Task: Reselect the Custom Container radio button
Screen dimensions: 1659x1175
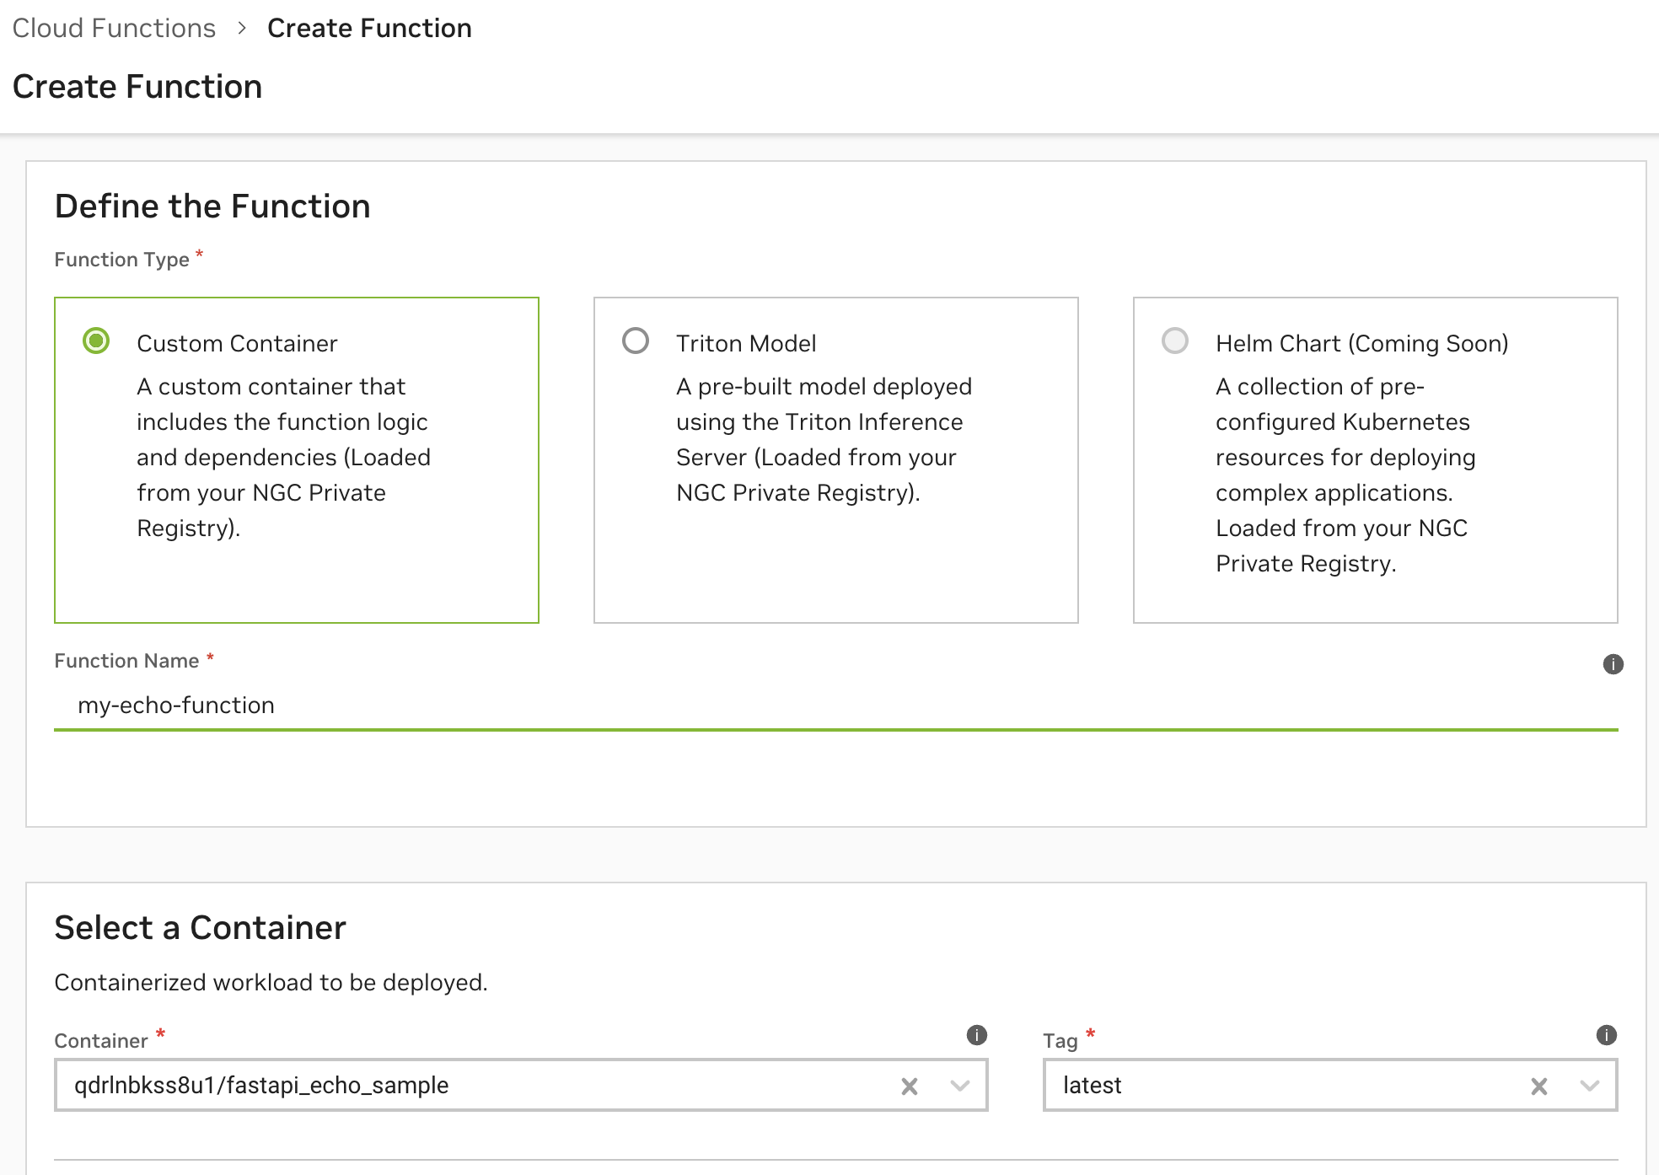Action: click(98, 341)
